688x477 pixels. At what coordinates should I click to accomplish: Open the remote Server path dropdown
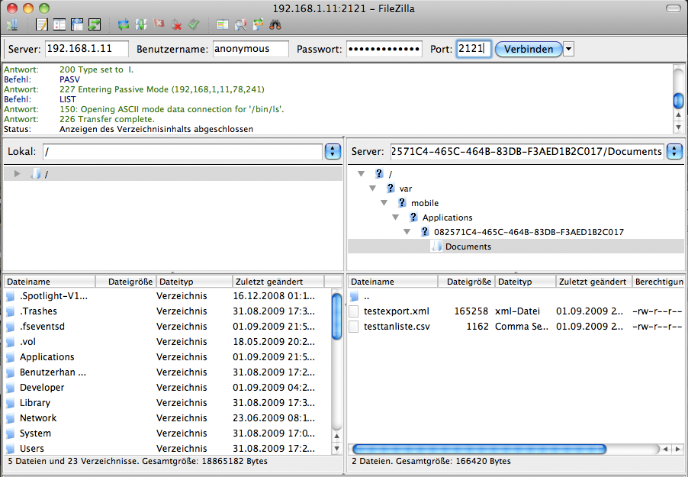(674, 152)
